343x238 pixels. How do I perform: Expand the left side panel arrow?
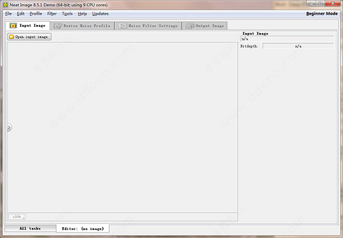click(9, 127)
